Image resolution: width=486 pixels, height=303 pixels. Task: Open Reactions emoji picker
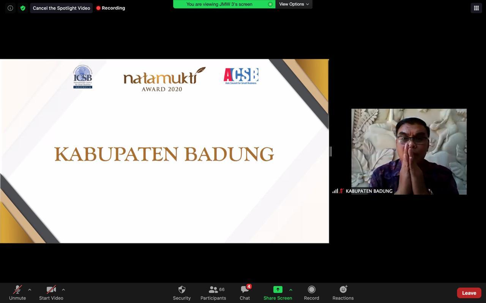[343, 293]
